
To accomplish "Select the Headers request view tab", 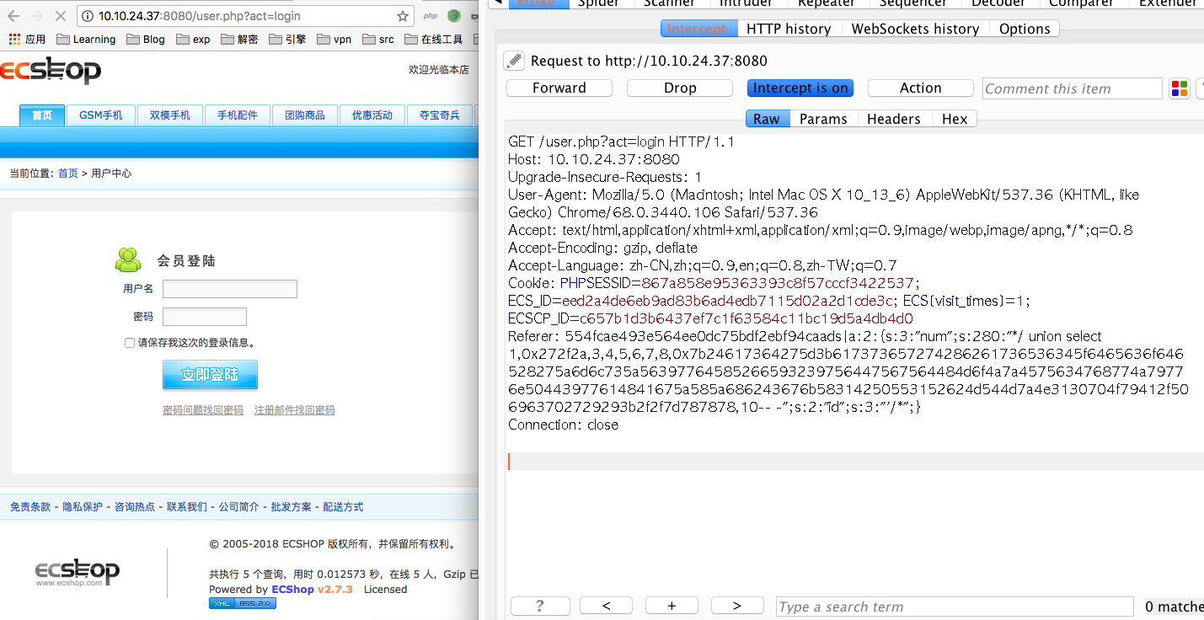I will tap(893, 119).
